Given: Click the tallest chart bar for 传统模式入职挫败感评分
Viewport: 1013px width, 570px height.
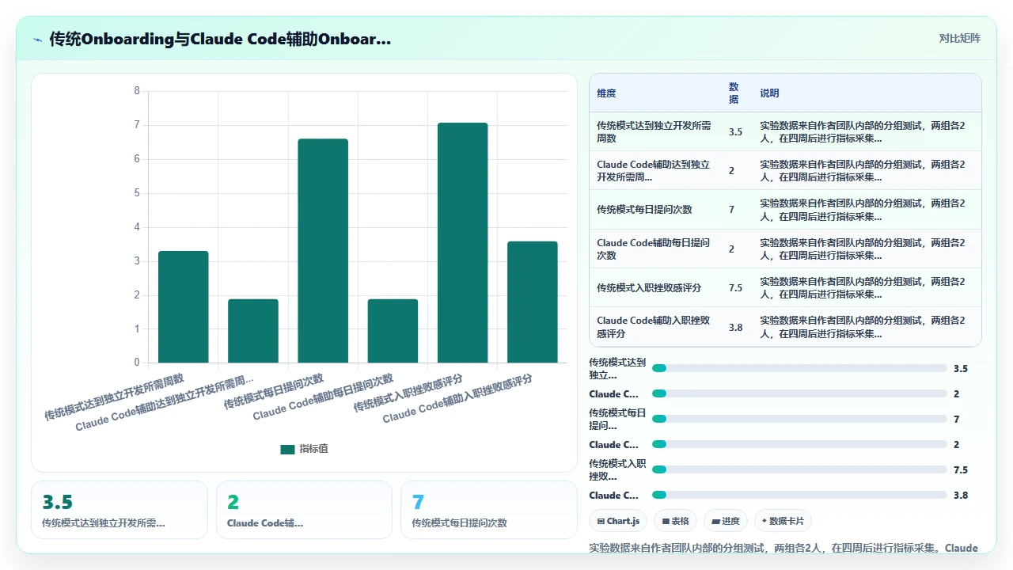Looking at the screenshot, I should click(462, 243).
